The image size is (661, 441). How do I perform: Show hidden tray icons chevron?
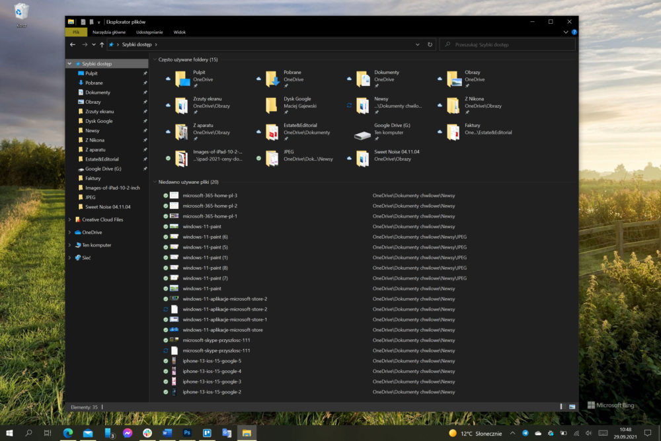point(513,433)
